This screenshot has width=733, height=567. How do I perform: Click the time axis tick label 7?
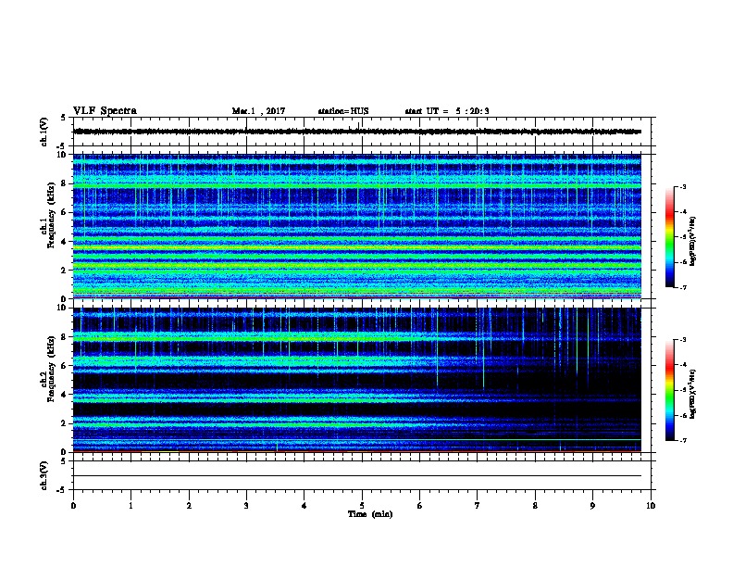coord(478,506)
